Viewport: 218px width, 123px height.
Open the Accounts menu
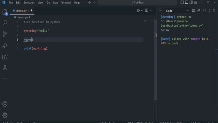point(5,104)
